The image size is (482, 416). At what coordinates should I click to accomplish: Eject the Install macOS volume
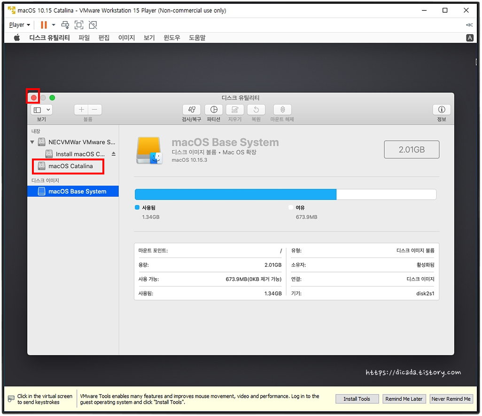click(114, 154)
